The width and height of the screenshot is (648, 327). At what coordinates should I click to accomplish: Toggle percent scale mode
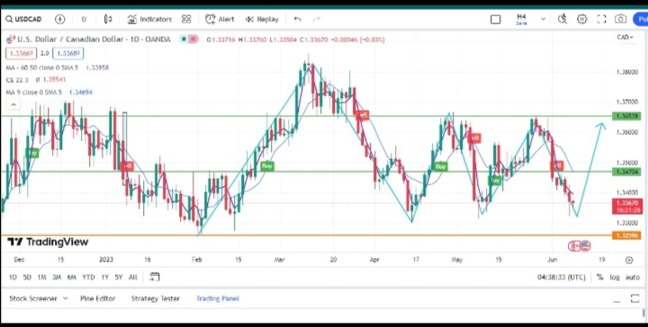pos(599,278)
